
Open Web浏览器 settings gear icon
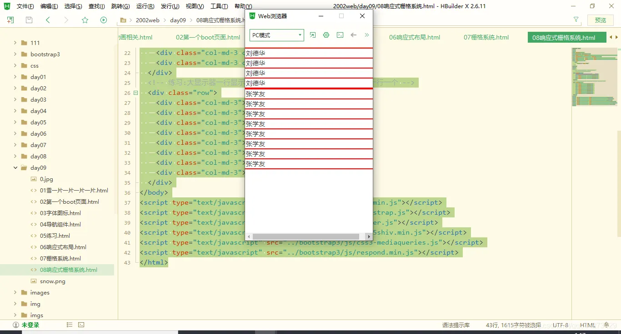pos(326,35)
